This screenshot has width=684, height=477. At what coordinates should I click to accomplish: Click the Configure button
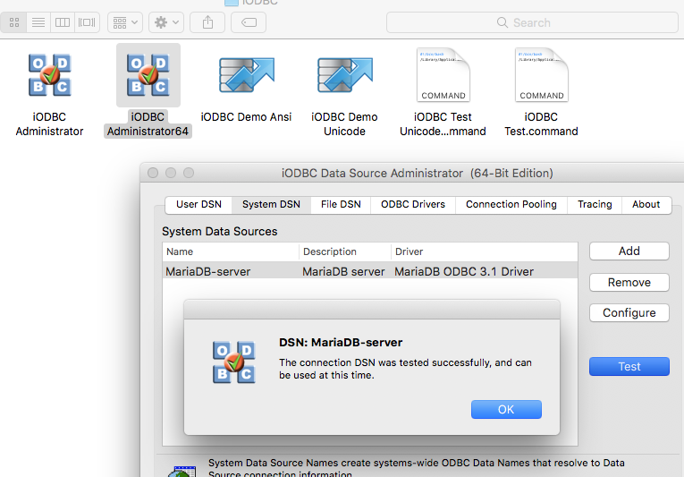(629, 312)
